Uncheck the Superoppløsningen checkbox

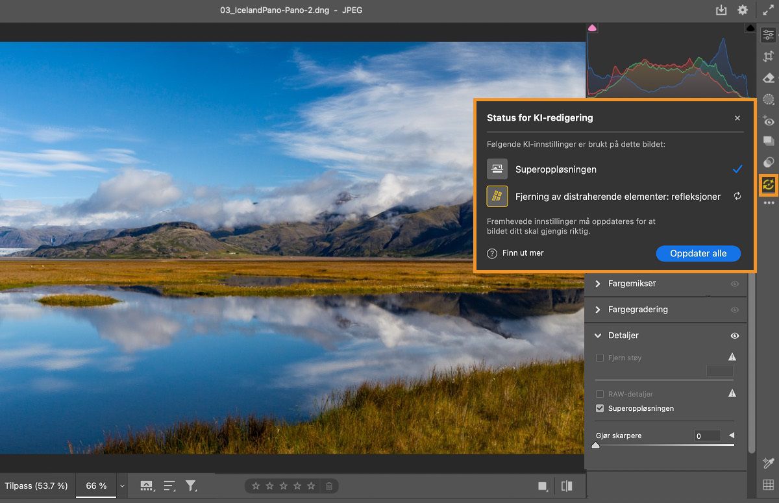[x=600, y=408]
